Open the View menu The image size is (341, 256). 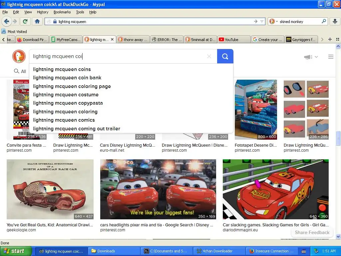click(x=28, y=12)
